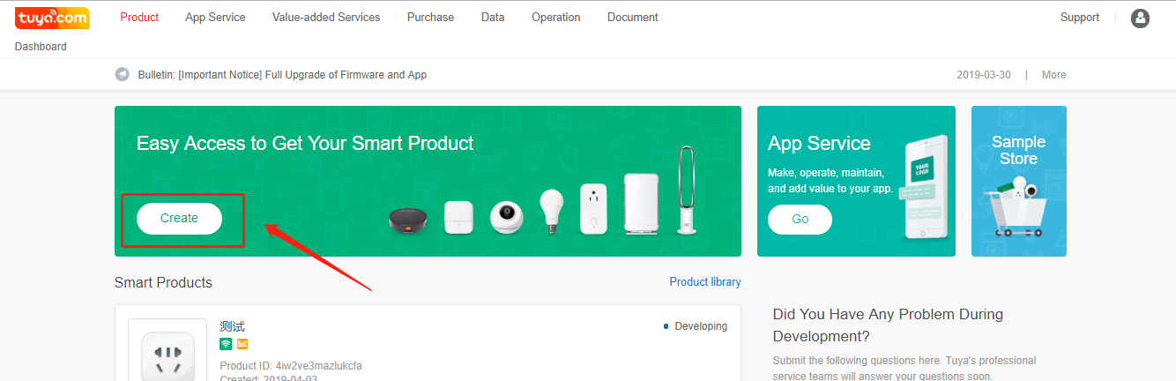Go to the Purchase menu
1176x381 pixels.
(430, 18)
